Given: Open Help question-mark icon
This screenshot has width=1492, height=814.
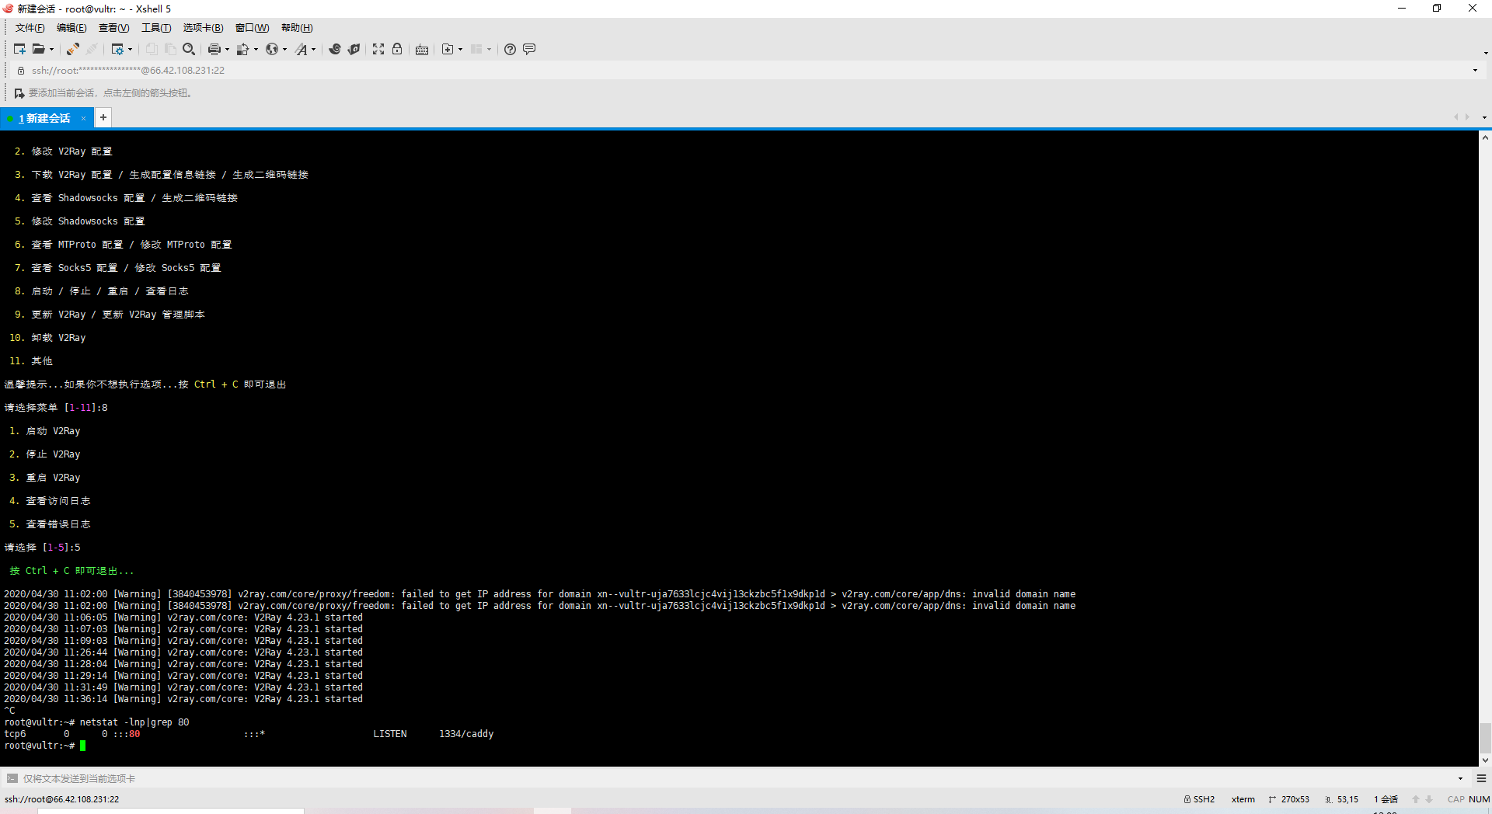Looking at the screenshot, I should [x=510, y=49].
